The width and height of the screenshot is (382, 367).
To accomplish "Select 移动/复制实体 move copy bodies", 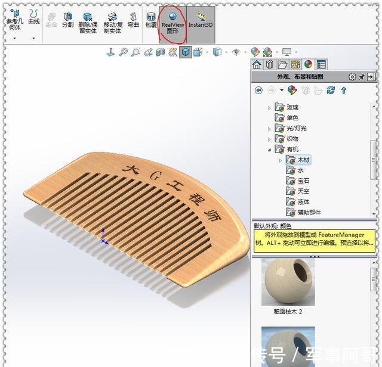I will coord(113,23).
